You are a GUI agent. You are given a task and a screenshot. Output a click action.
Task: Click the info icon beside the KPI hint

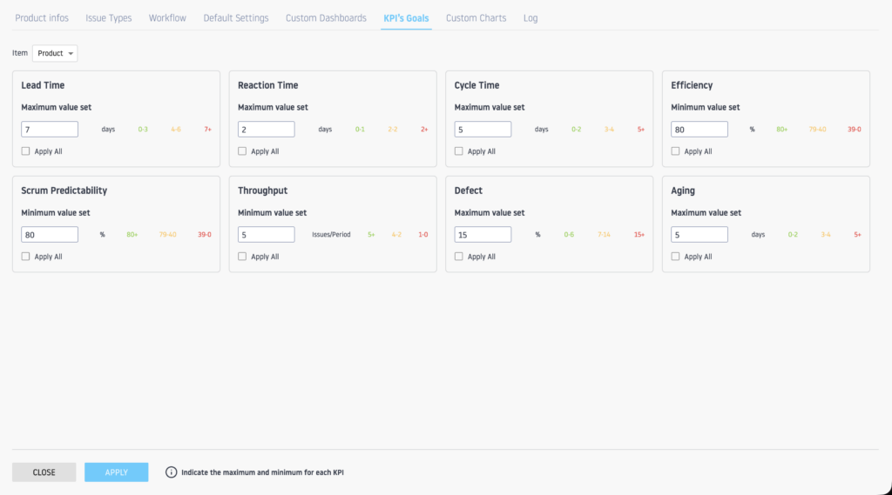pos(171,472)
